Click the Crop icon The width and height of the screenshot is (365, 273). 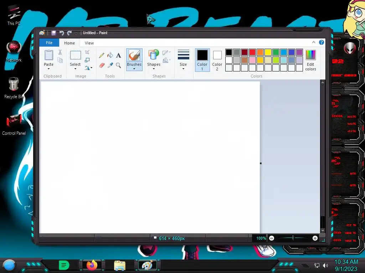coord(87,52)
